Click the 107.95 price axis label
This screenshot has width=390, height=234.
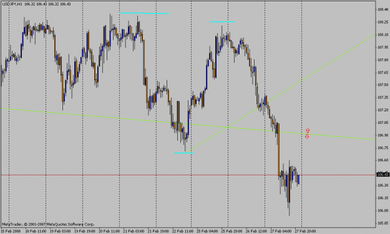point(383,47)
